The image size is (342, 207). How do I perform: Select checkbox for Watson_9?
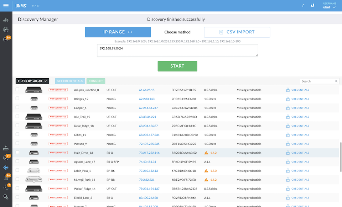coord(17,143)
